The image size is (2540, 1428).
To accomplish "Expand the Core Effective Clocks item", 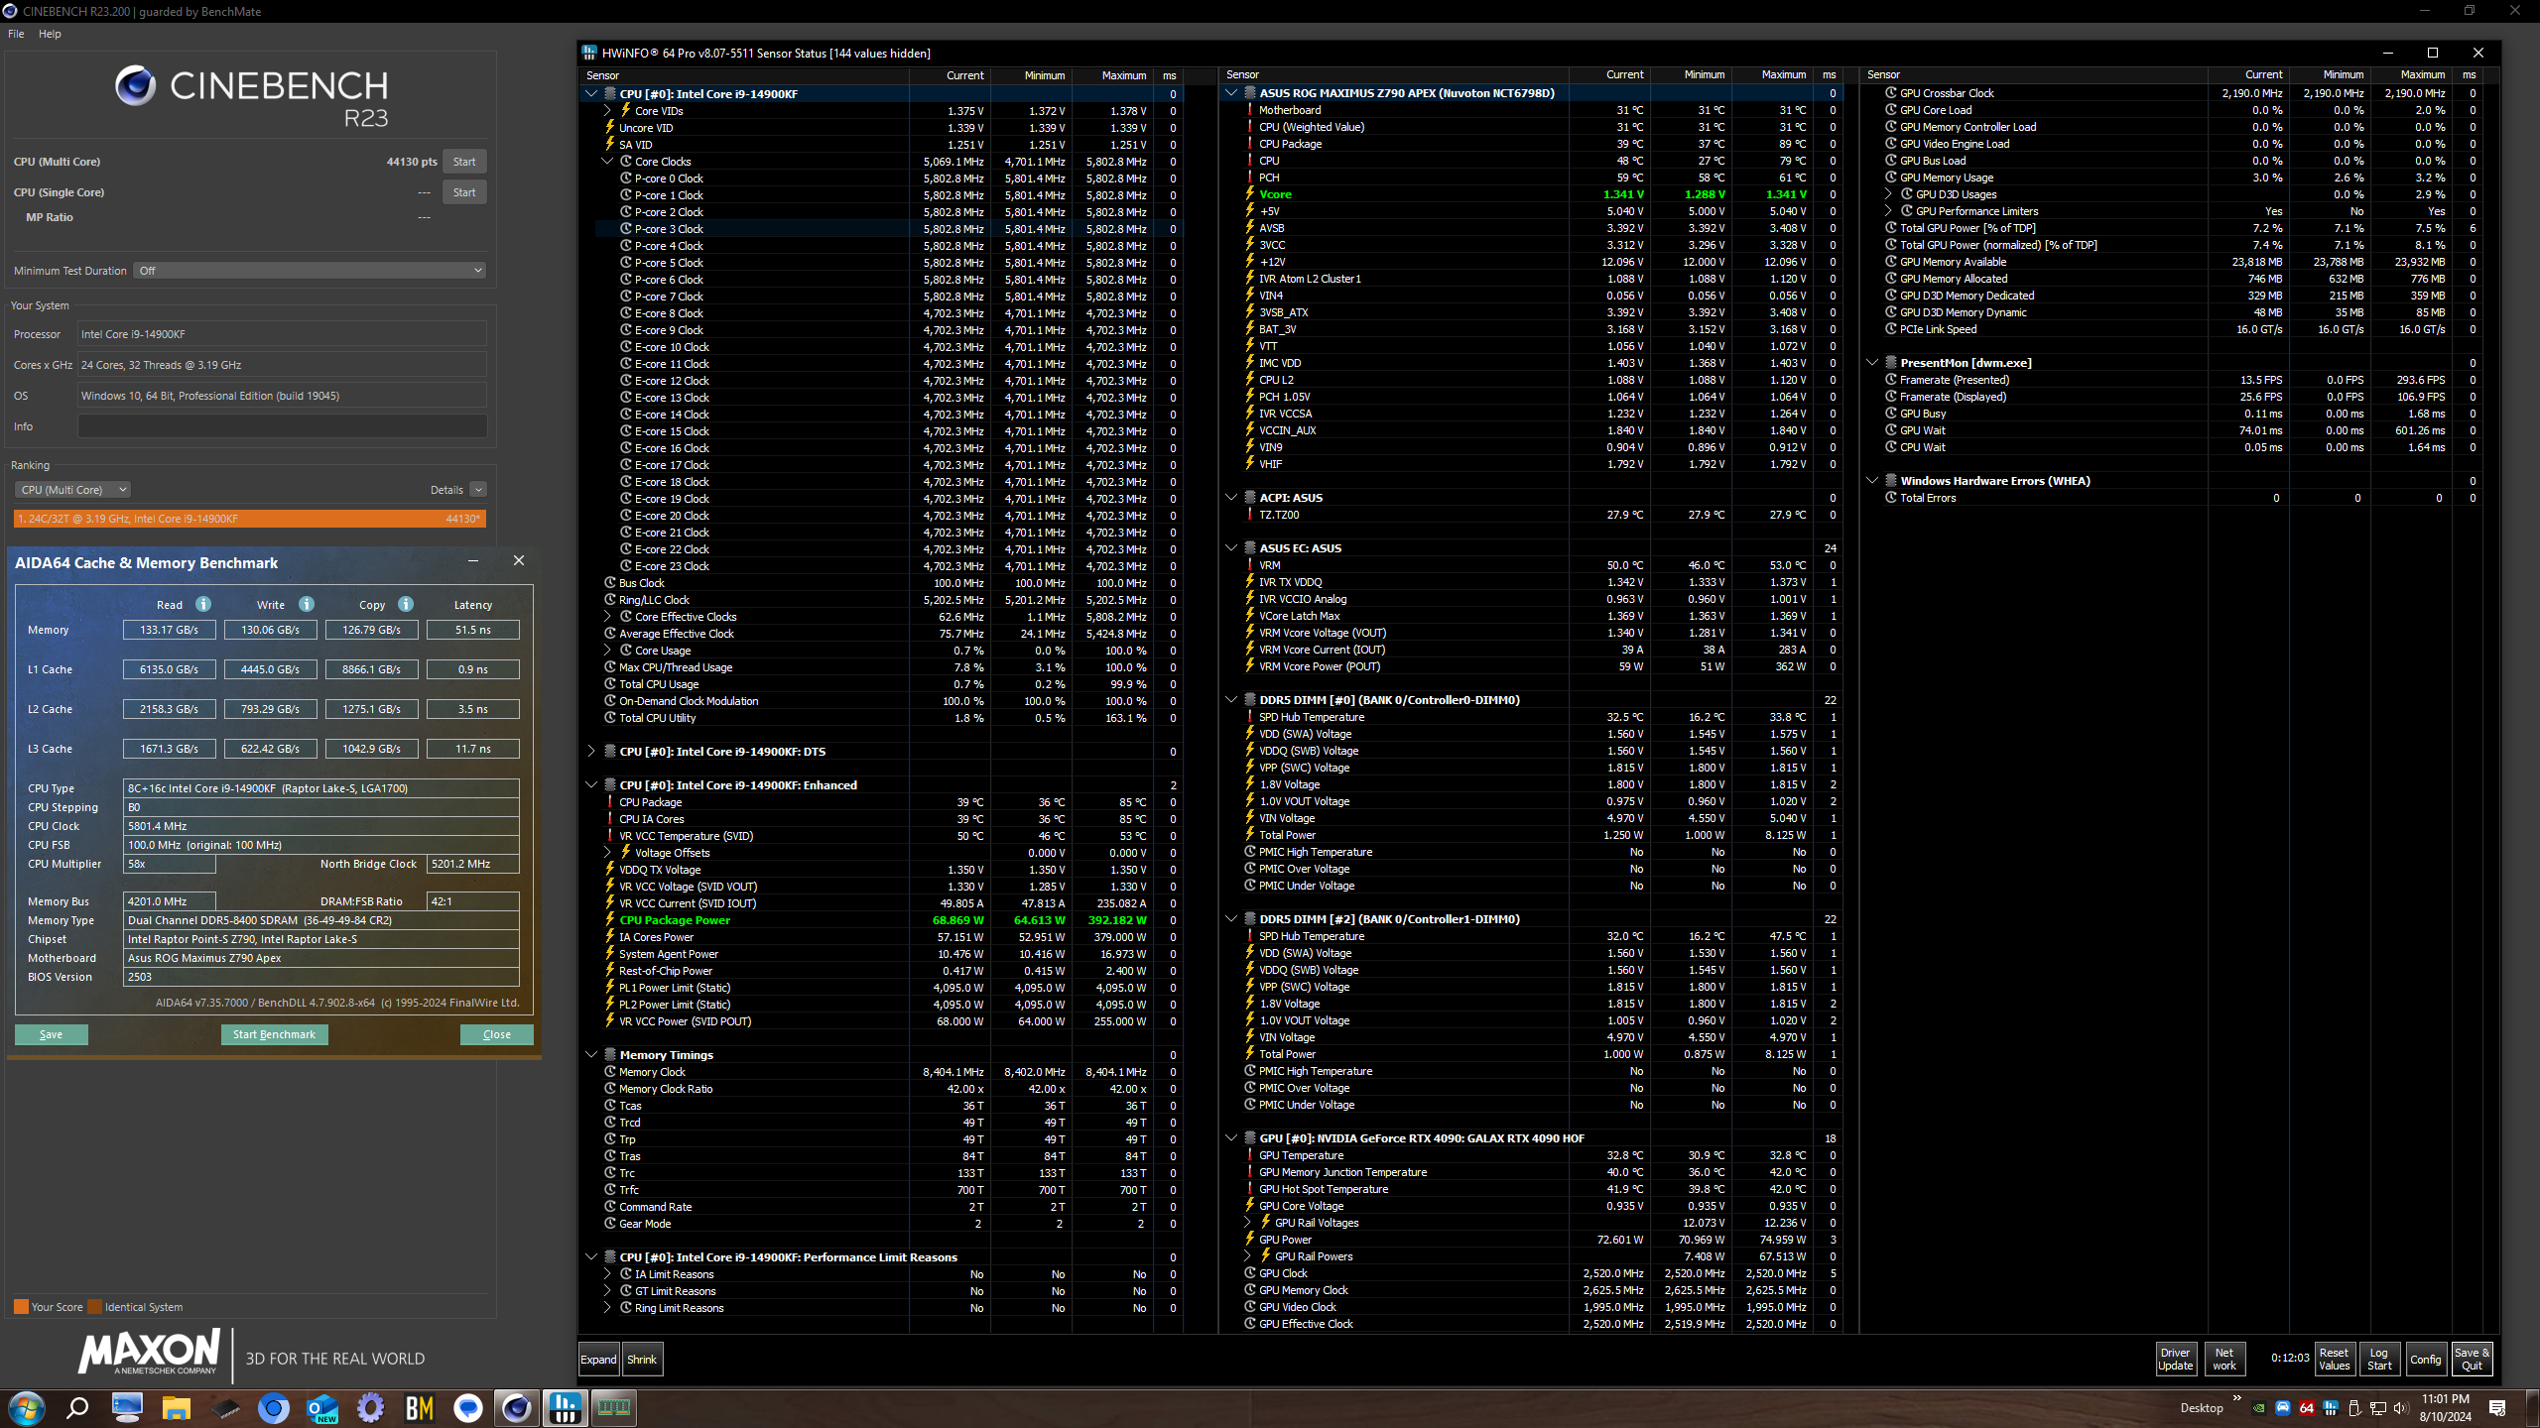I will [x=607, y=616].
